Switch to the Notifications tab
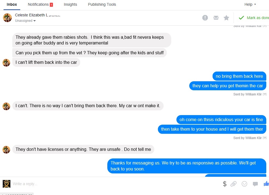This screenshot has width=269, height=195. pos(40,4)
